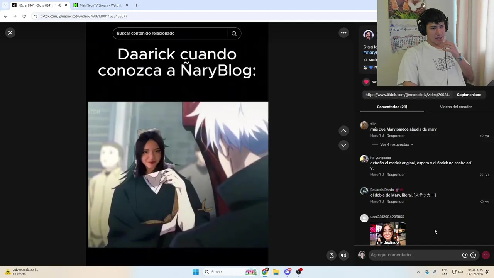Screen dimensions: 494x278
Task: Click taskbar Buscar search box
Action: [230, 272]
